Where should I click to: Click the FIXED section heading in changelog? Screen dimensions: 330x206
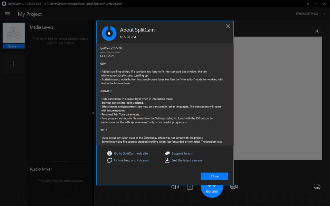pos(103,130)
